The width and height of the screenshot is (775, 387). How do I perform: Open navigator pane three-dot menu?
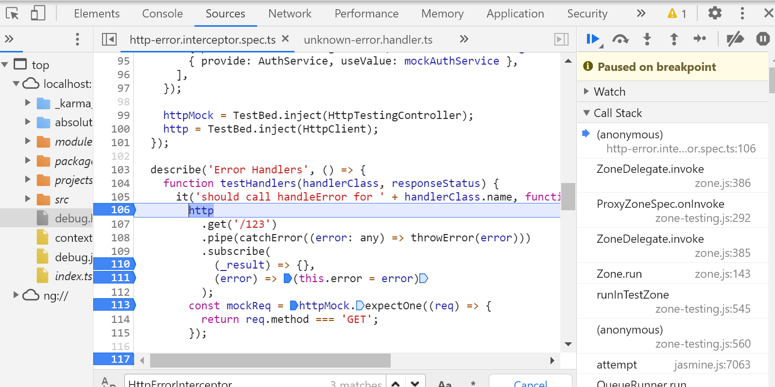77,39
